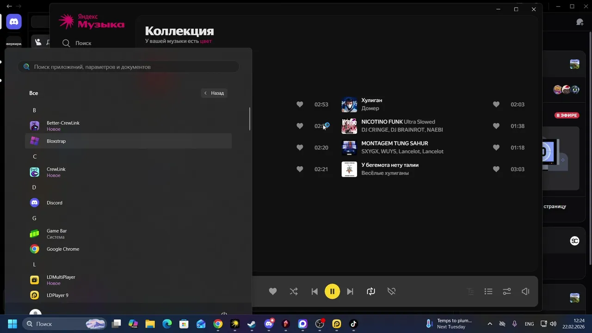Screen dimensions: 592x333
Task: Open Microsoft Store from taskbar
Action: tap(184, 324)
